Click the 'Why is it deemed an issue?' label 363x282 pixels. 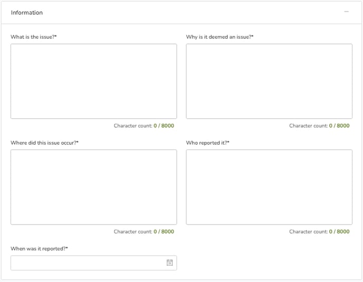(x=219, y=37)
